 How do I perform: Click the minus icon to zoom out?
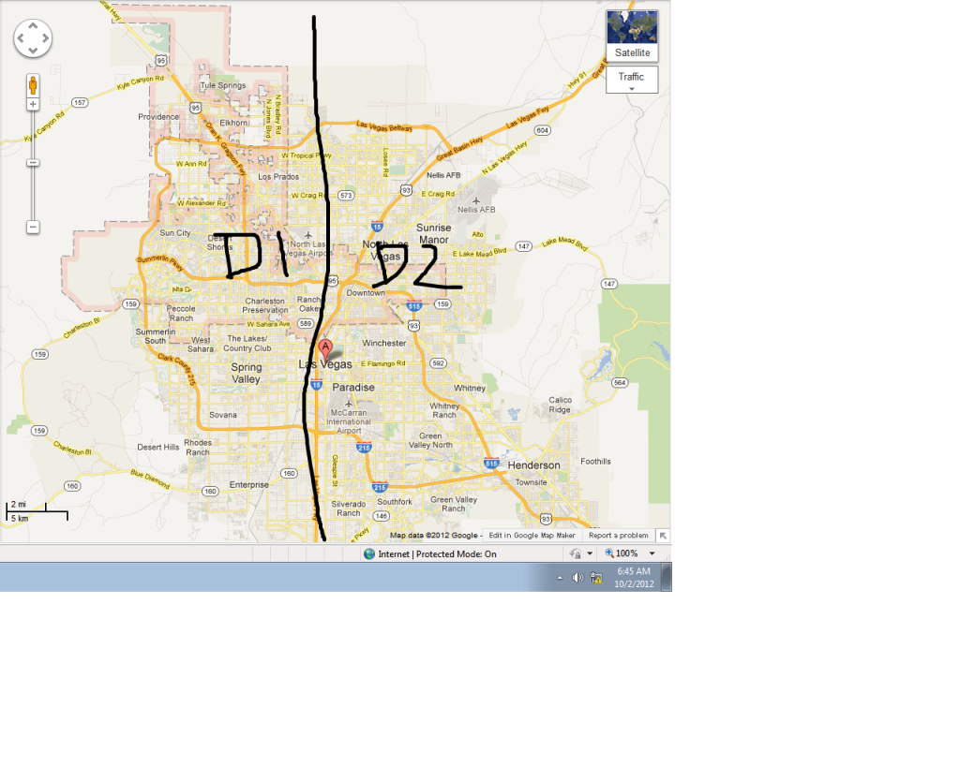[33, 228]
